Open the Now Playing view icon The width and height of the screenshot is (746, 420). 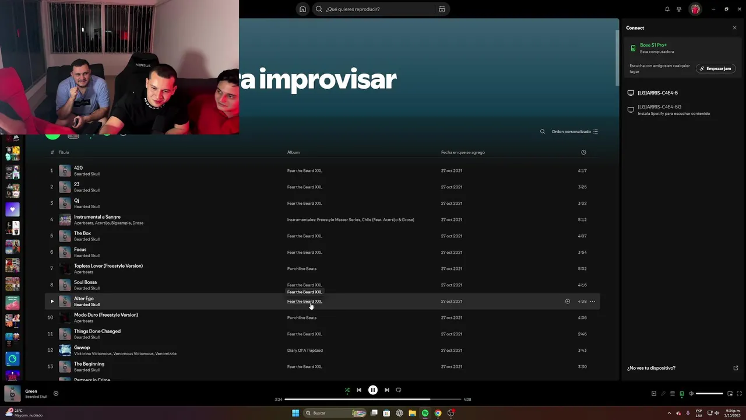click(654, 394)
